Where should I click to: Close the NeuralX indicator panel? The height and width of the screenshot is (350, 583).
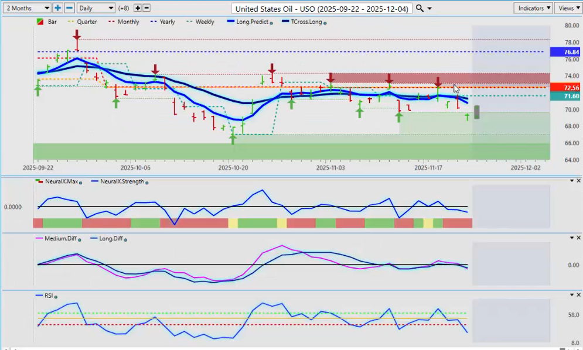tap(578, 181)
